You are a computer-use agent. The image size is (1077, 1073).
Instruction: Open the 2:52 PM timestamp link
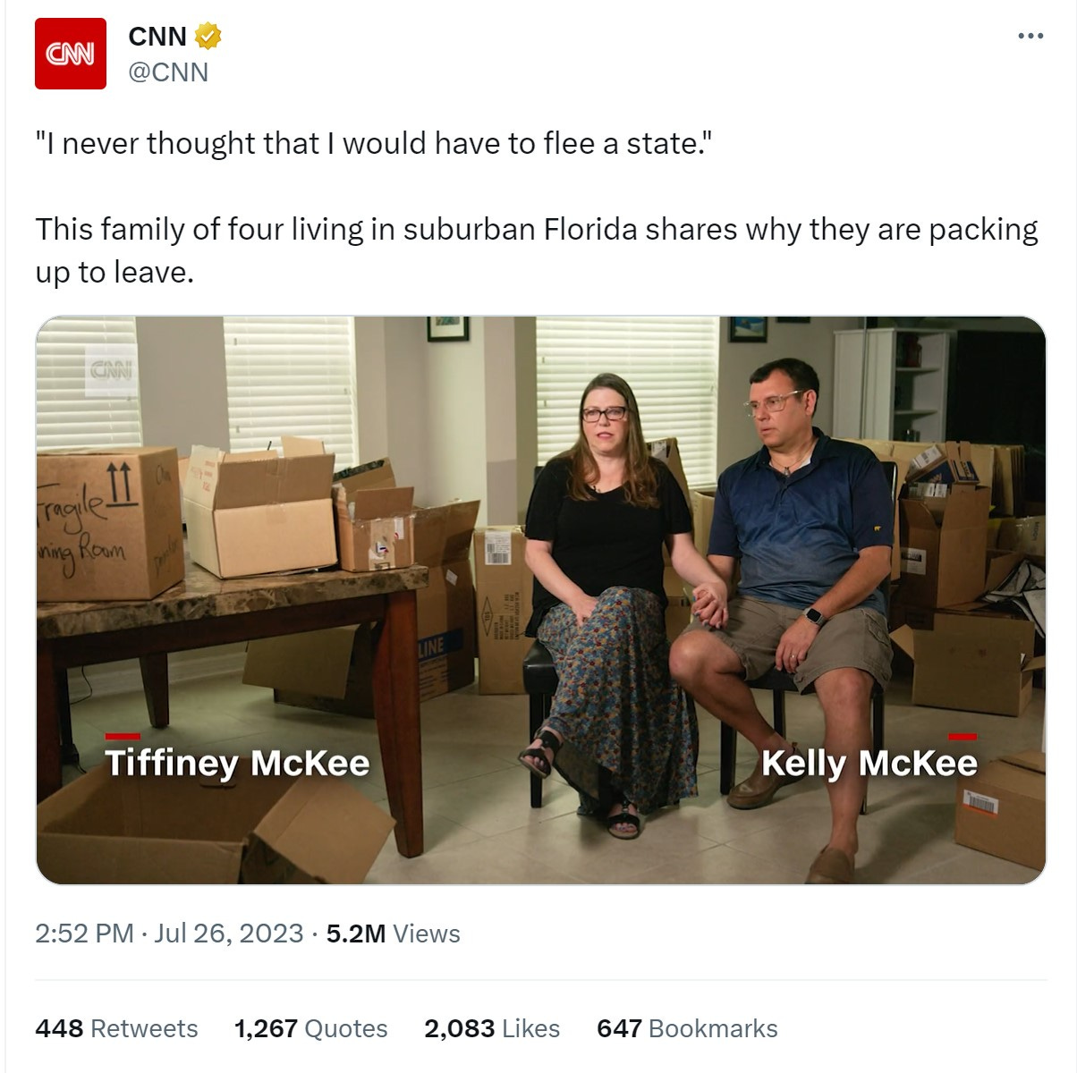tap(84, 934)
